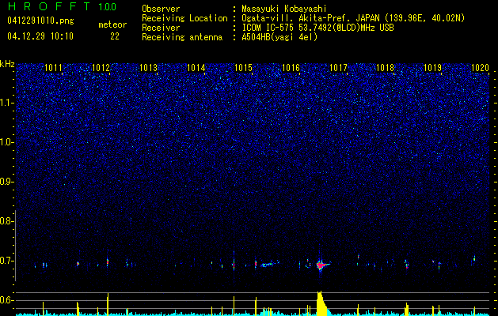Viewport: 498px width, 316px height.
Task: Click the version number 1.0.0
Action: click(x=108, y=6)
